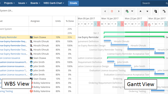The image size is (168, 94).
Task: Expand all rows with double down arrows
Action: pos(147,11)
